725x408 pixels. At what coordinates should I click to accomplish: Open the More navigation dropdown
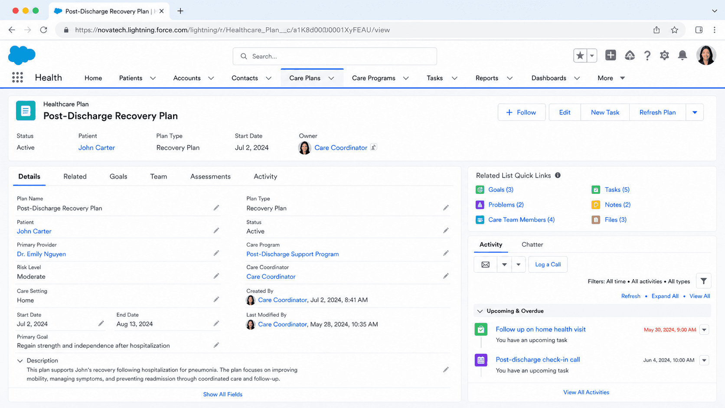coord(611,78)
